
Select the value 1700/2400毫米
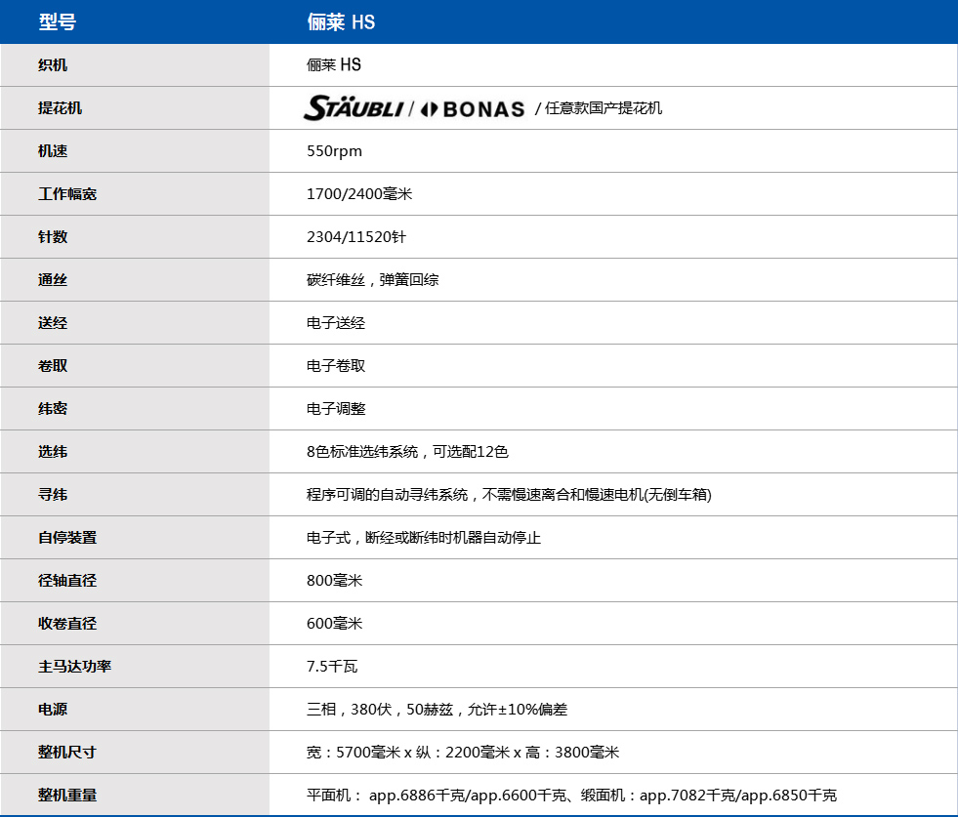[x=359, y=194]
